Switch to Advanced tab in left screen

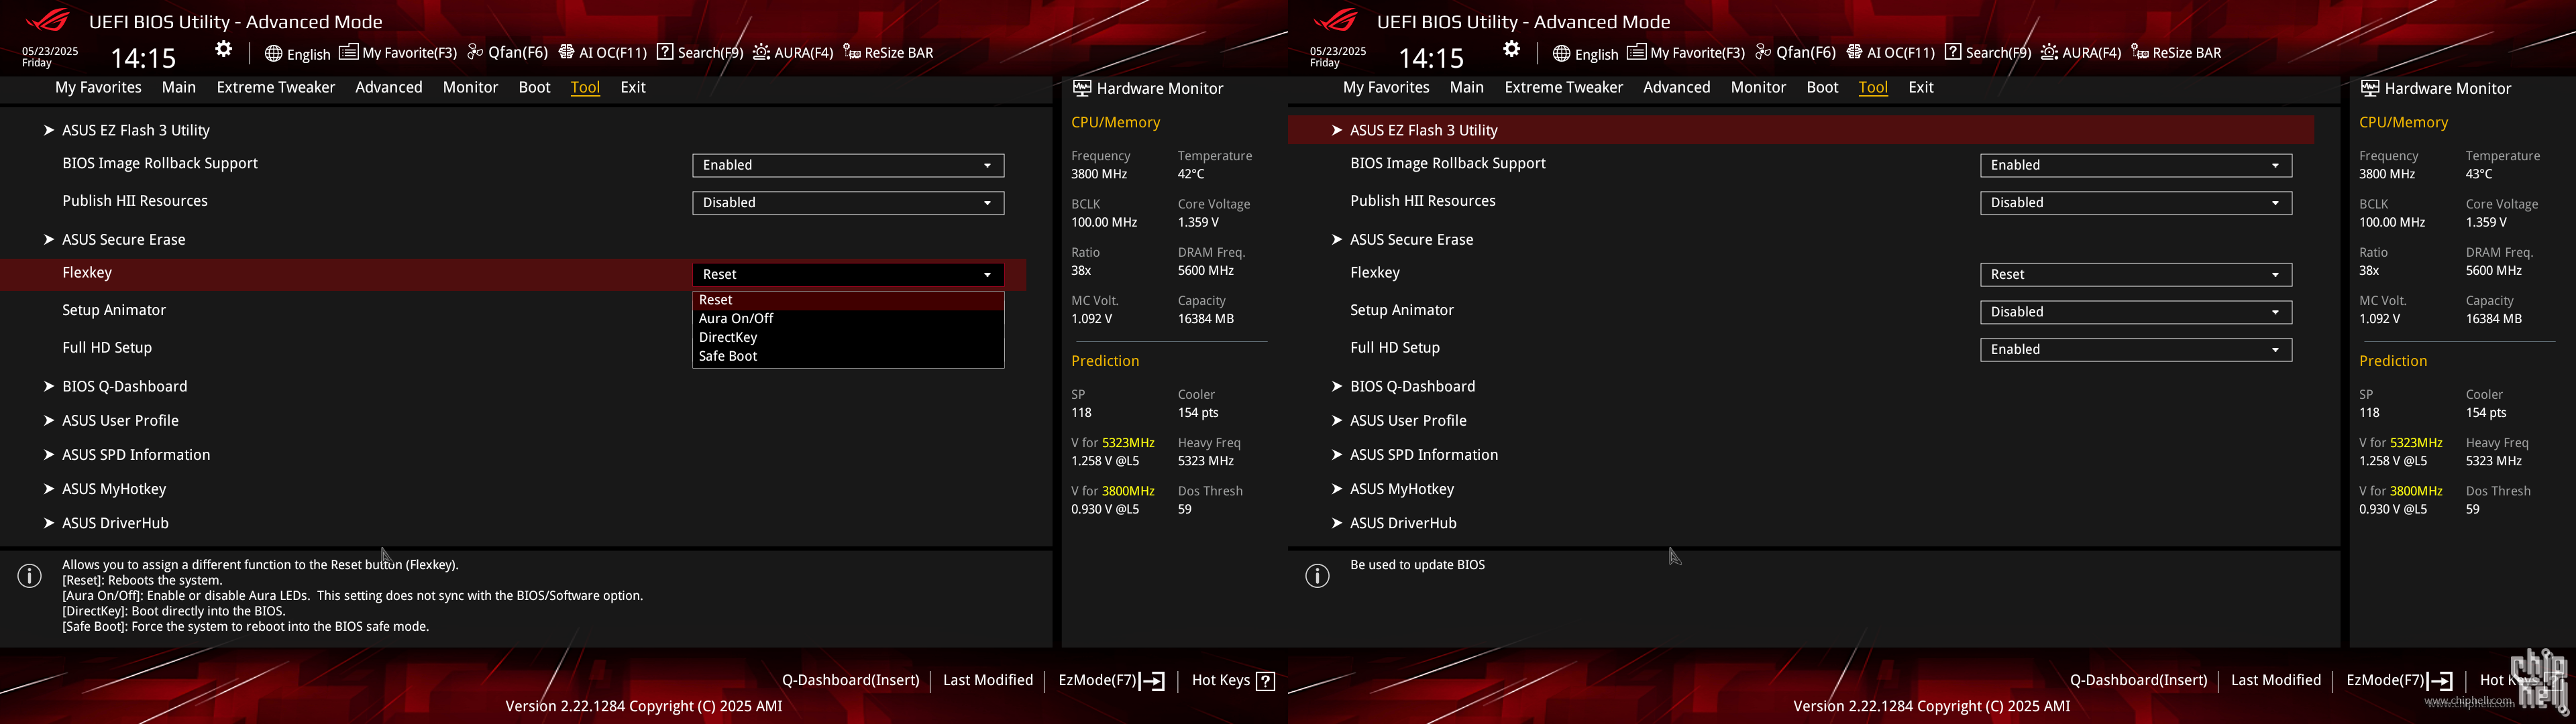point(389,87)
